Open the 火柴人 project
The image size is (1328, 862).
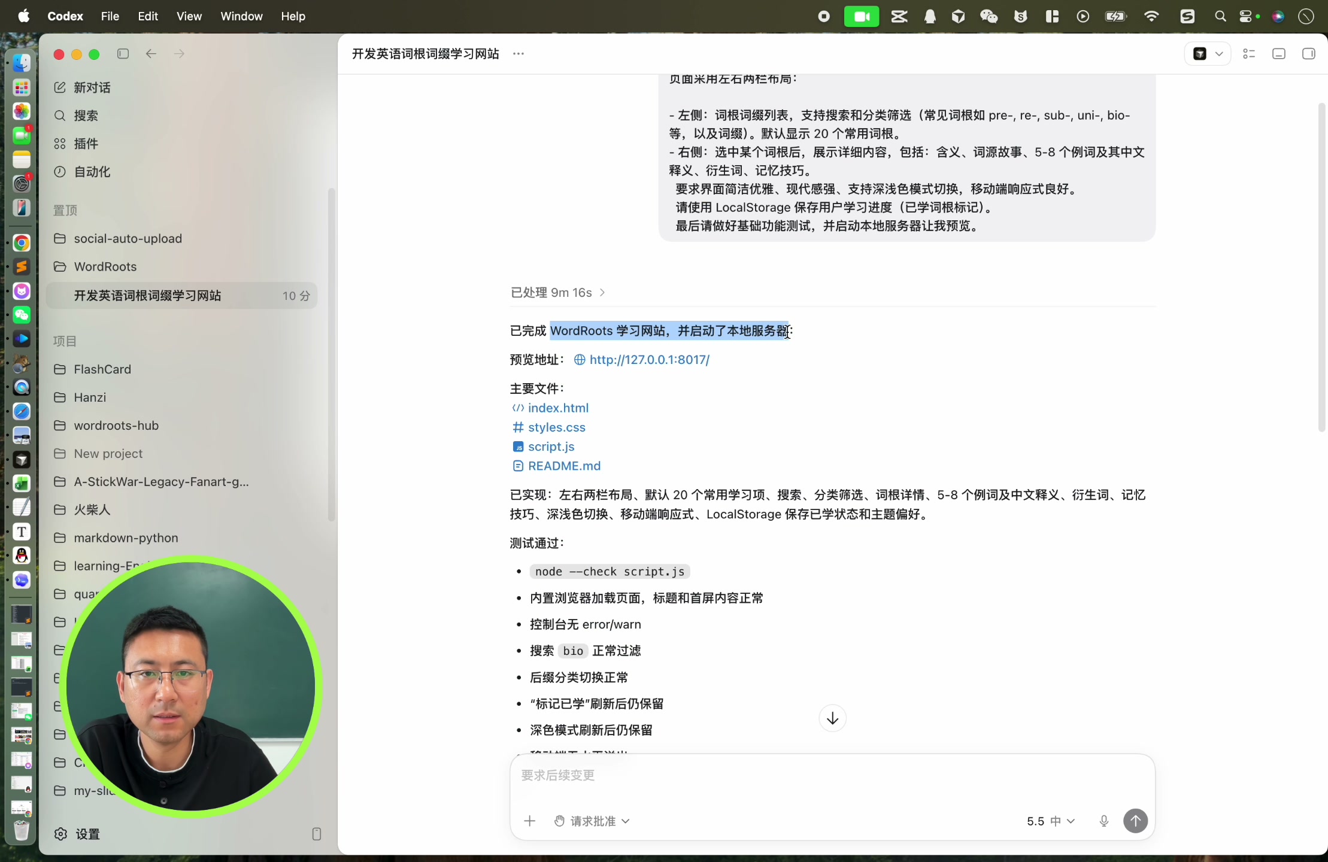click(181, 510)
